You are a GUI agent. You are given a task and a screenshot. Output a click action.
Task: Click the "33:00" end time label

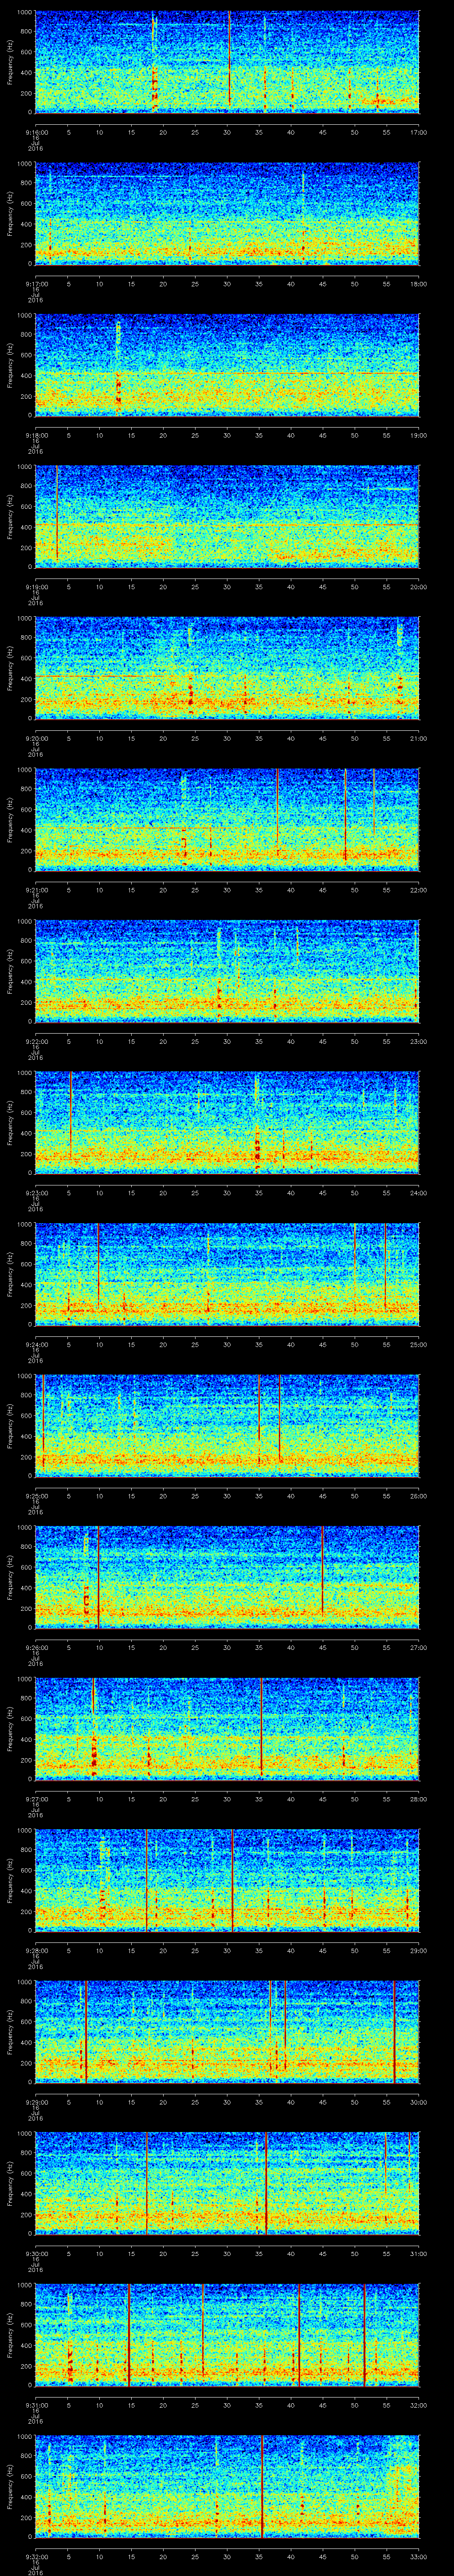tap(418, 2556)
